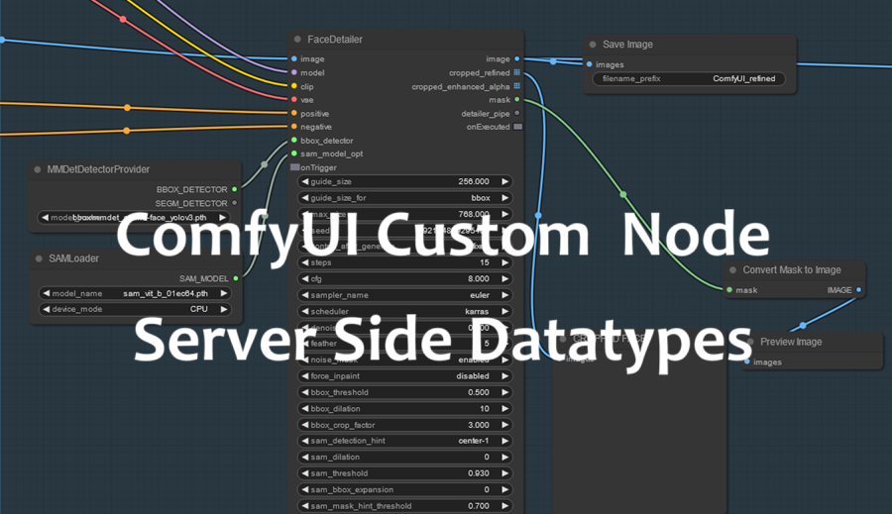Image resolution: width=892 pixels, height=514 pixels.
Task: Open the sam_detection_hint center-1 dropdown
Action: [405, 441]
